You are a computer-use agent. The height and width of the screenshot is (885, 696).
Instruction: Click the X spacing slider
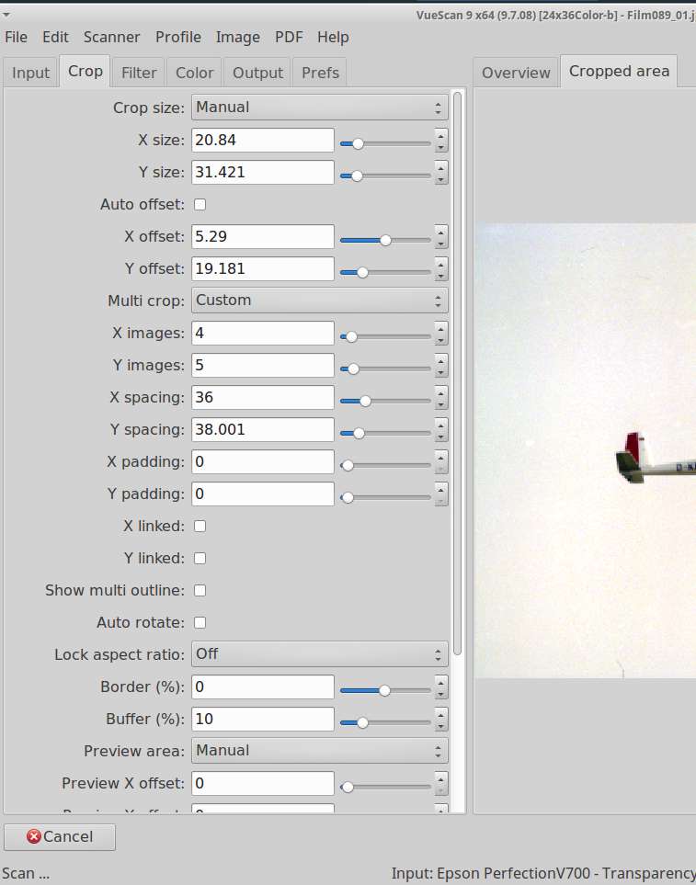pos(385,401)
